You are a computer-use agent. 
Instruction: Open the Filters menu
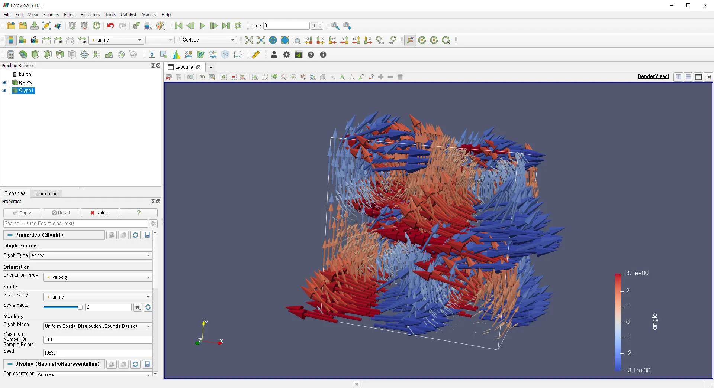coord(70,15)
